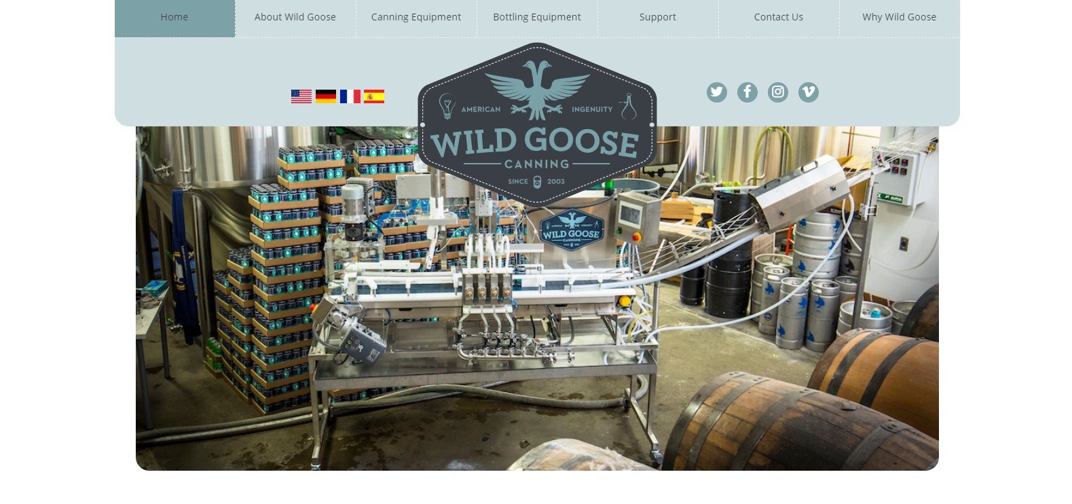Switch language using the German flag
This screenshot has width=1072, height=504.
click(x=326, y=96)
